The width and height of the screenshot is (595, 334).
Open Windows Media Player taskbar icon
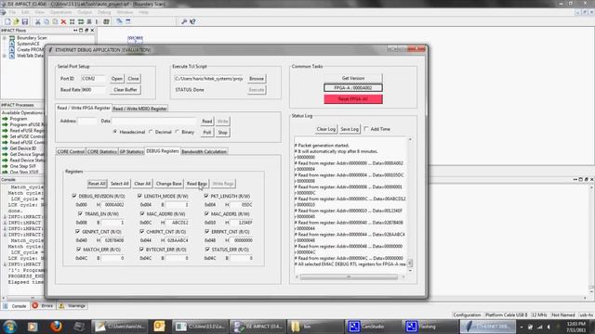(x=33, y=327)
